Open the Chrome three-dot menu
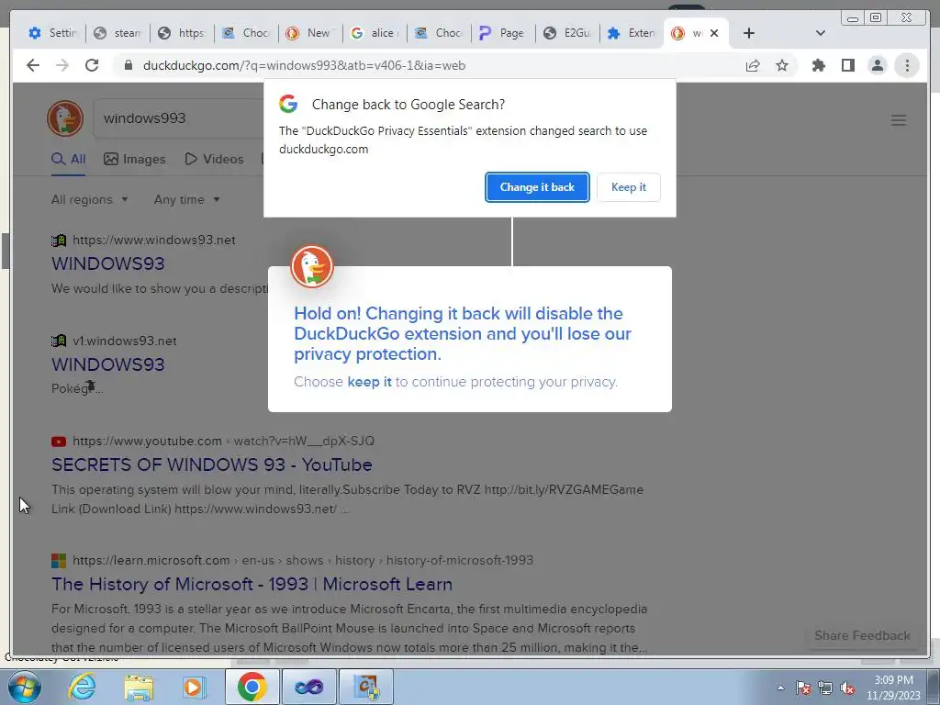Viewport: 940px width, 705px height. point(907,65)
